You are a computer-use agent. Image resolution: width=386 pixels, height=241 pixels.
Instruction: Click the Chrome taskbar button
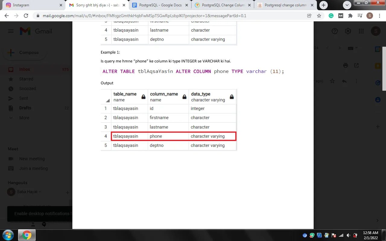pos(27,235)
